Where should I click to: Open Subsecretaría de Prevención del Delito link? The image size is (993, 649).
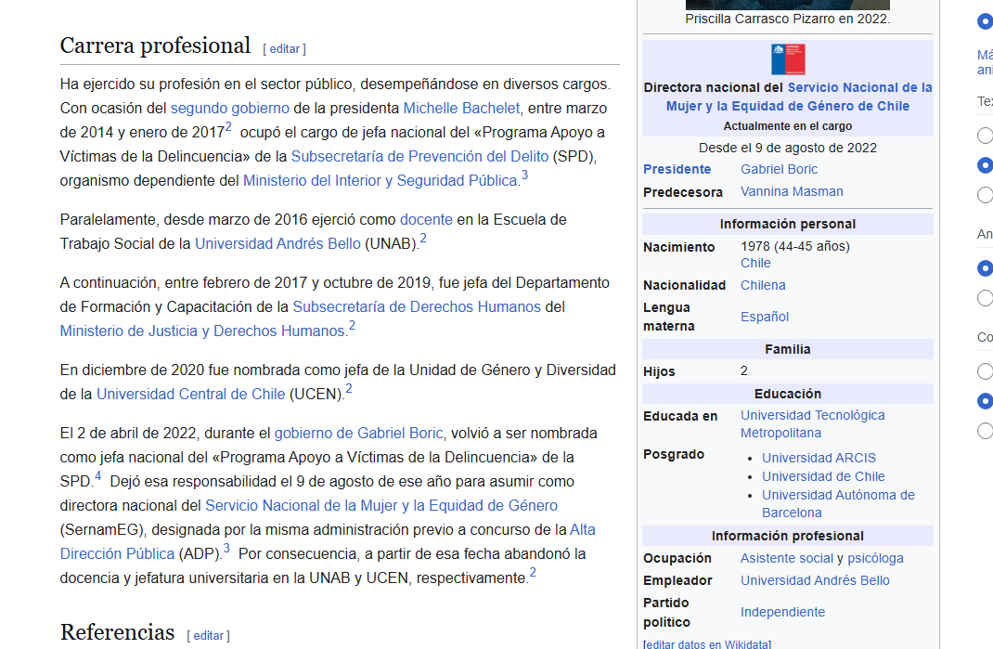tap(419, 157)
